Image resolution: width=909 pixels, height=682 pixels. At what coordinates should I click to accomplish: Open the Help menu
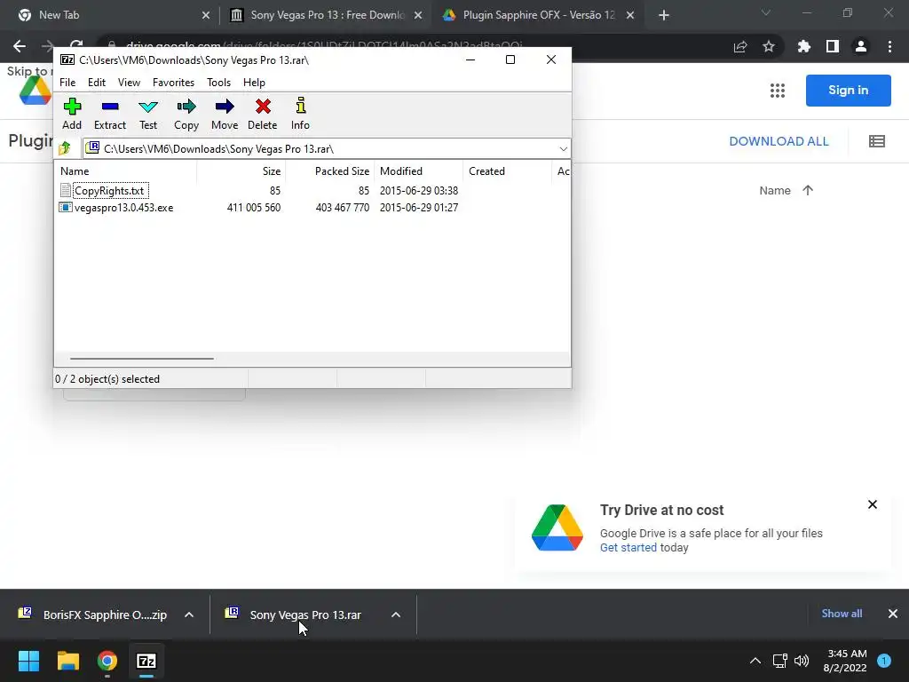coord(254,83)
